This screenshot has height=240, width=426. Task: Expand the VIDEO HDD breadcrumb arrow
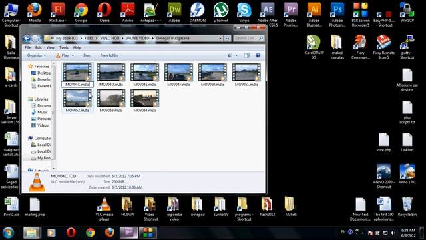point(122,39)
